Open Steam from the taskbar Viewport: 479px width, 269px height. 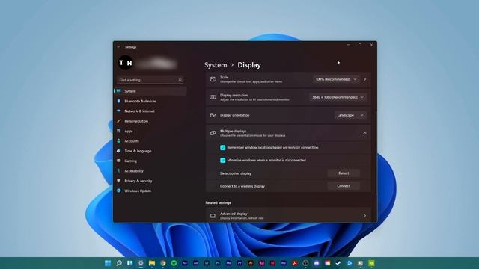click(338, 263)
